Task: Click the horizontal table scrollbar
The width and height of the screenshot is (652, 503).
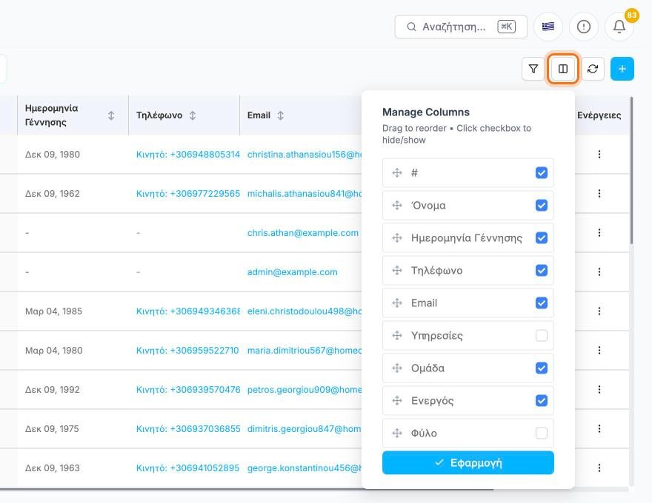Action: [x=247, y=489]
